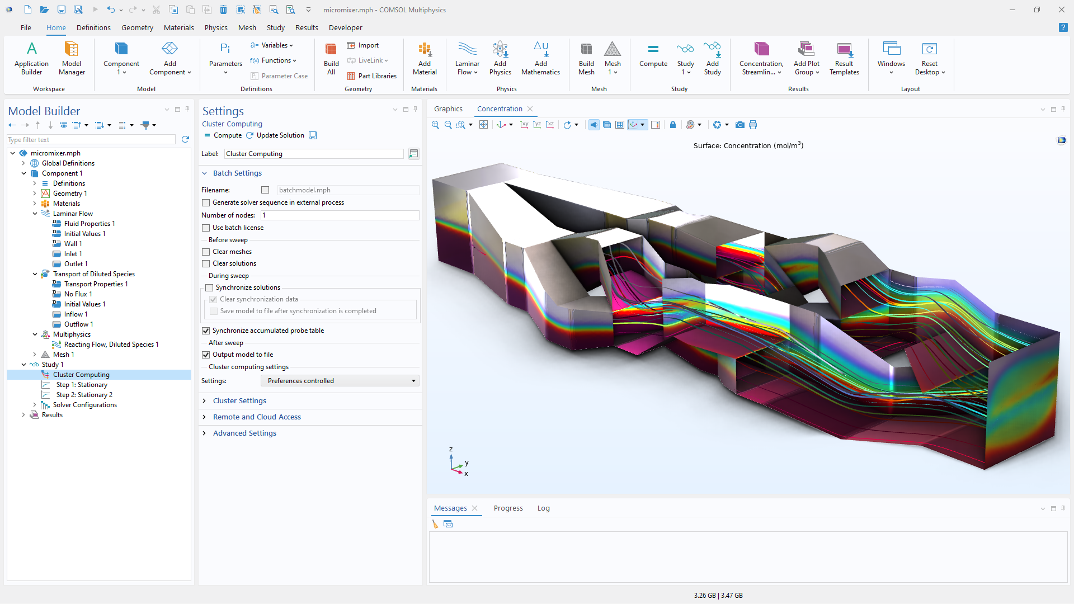Click the save disk icon
Viewport: 1074px width, 604px height.
click(61, 10)
